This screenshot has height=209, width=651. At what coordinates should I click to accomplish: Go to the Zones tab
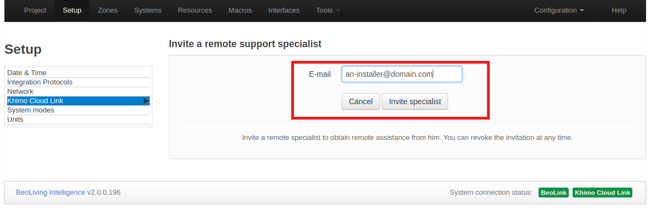pos(107,10)
